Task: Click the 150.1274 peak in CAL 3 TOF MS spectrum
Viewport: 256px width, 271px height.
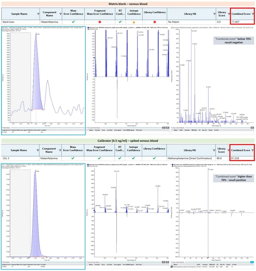Action: coord(116,192)
